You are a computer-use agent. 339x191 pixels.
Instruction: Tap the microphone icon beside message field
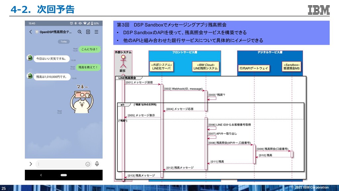[97, 164]
